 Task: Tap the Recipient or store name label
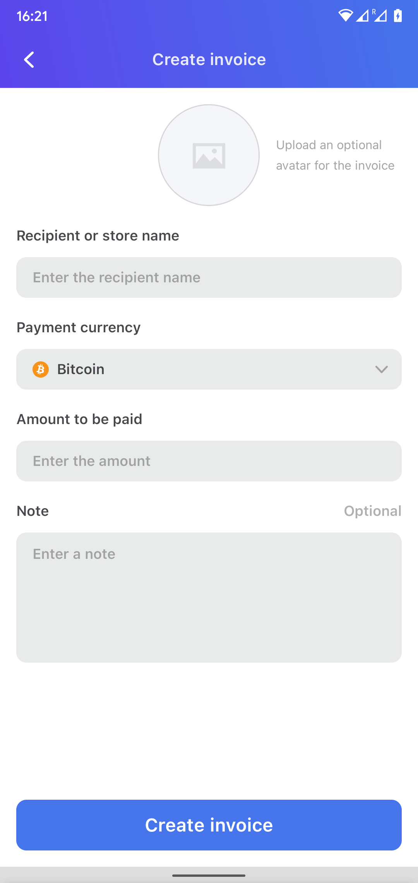tap(98, 236)
